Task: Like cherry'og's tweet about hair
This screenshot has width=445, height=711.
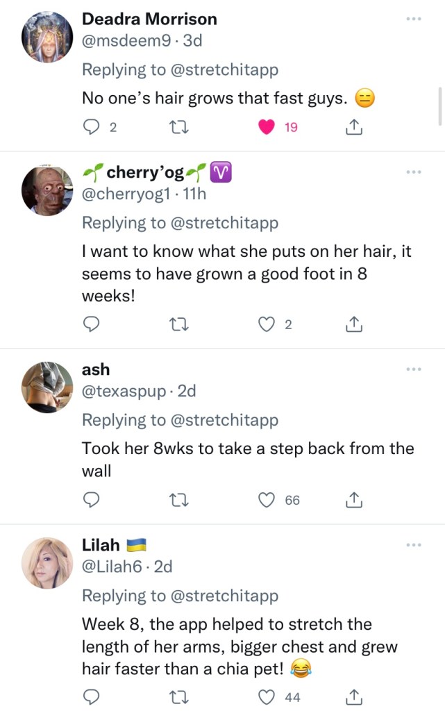Action: (x=266, y=324)
